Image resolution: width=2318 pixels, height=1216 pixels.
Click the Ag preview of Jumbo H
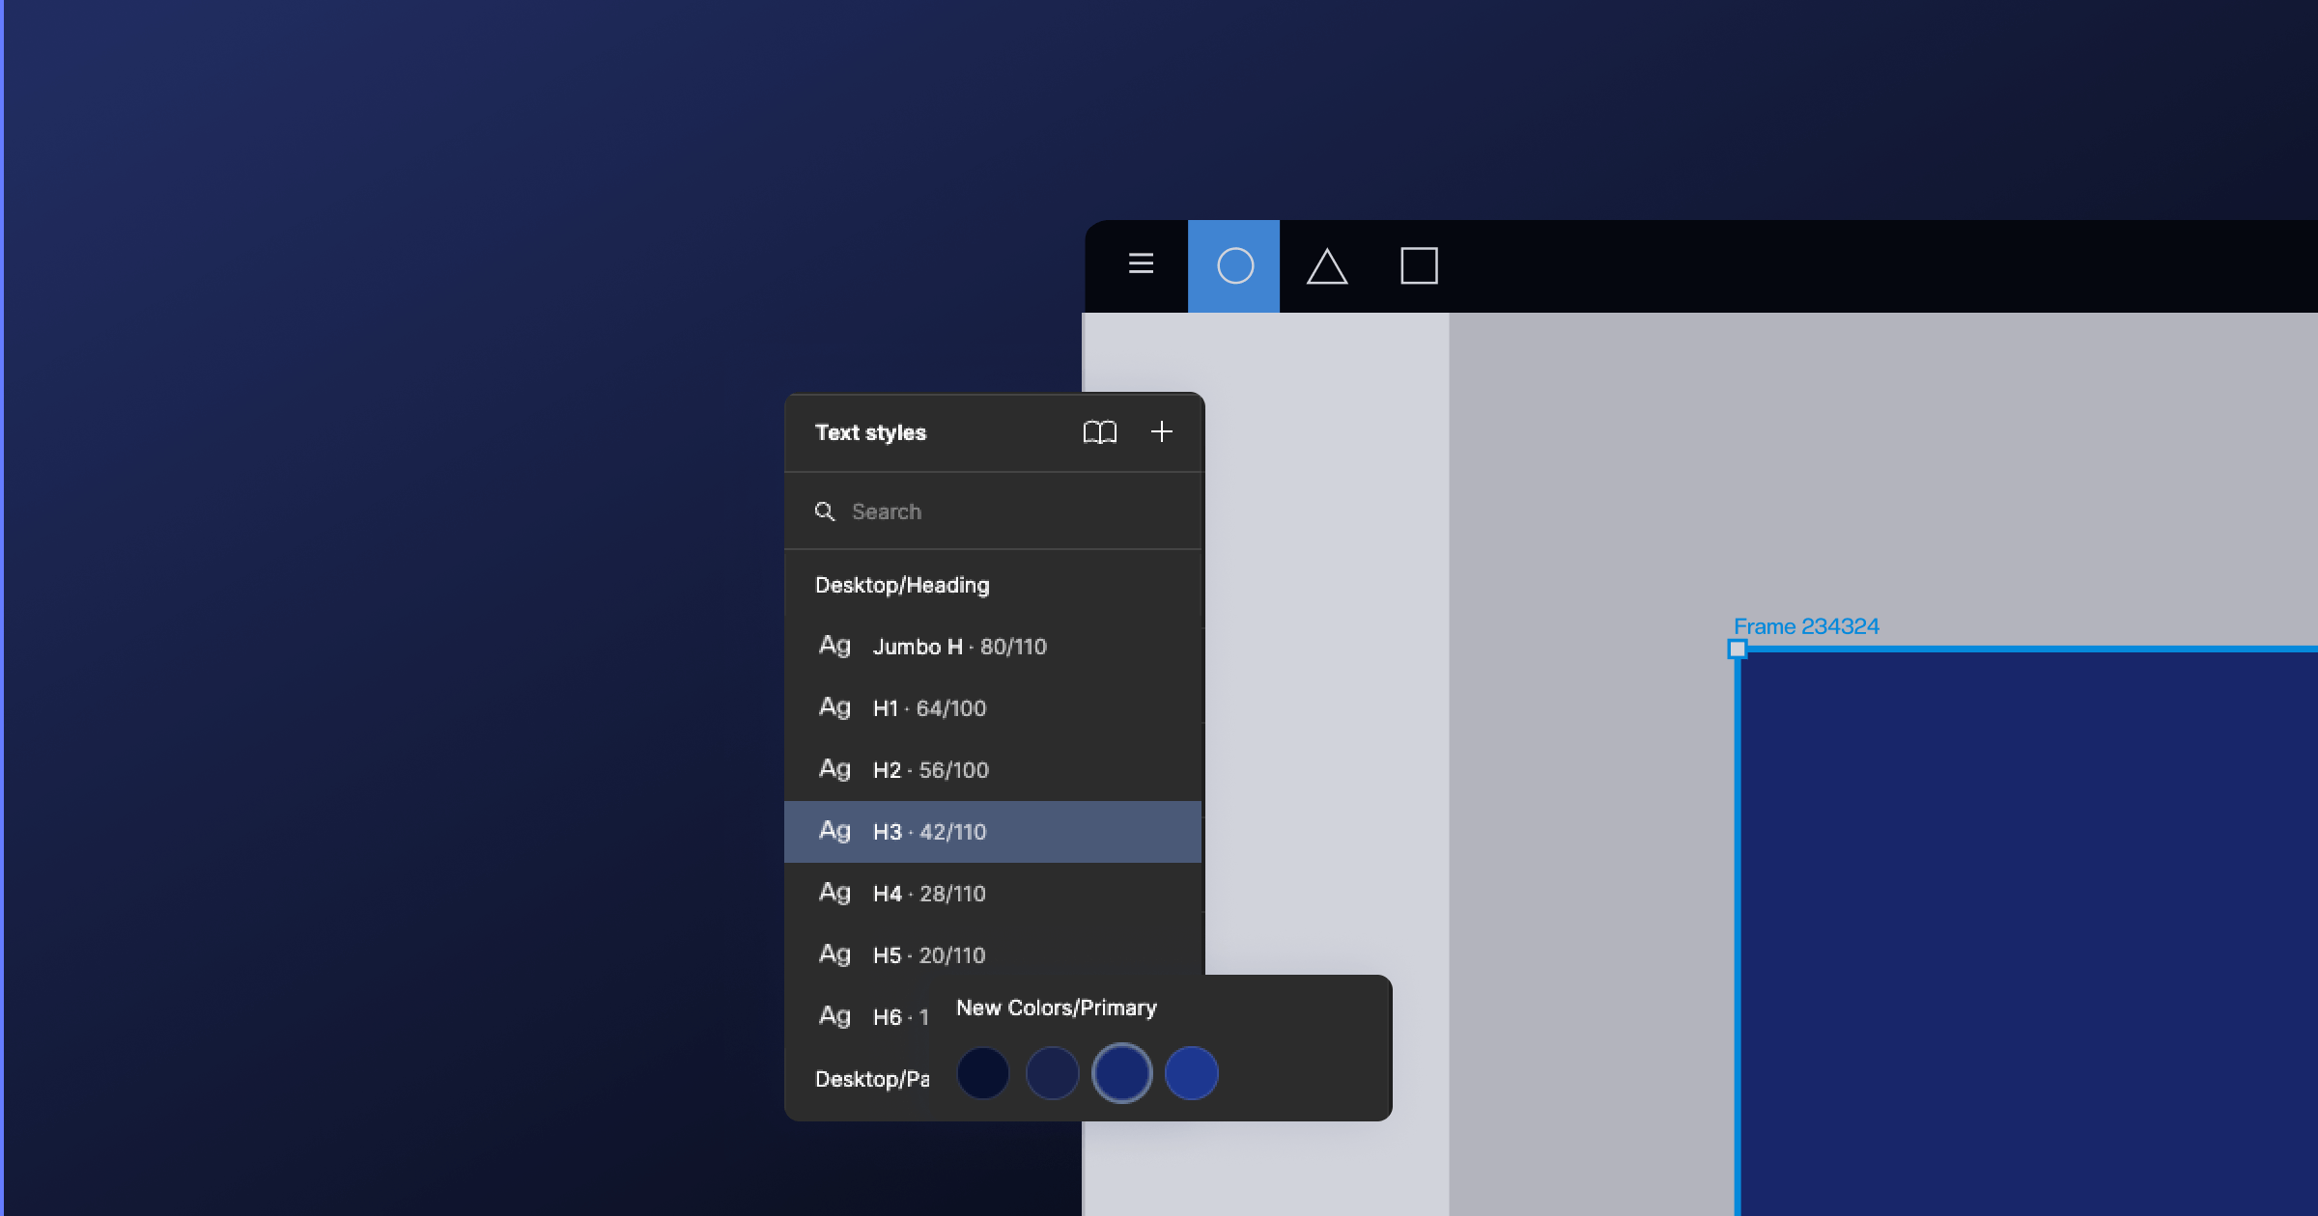point(834,646)
